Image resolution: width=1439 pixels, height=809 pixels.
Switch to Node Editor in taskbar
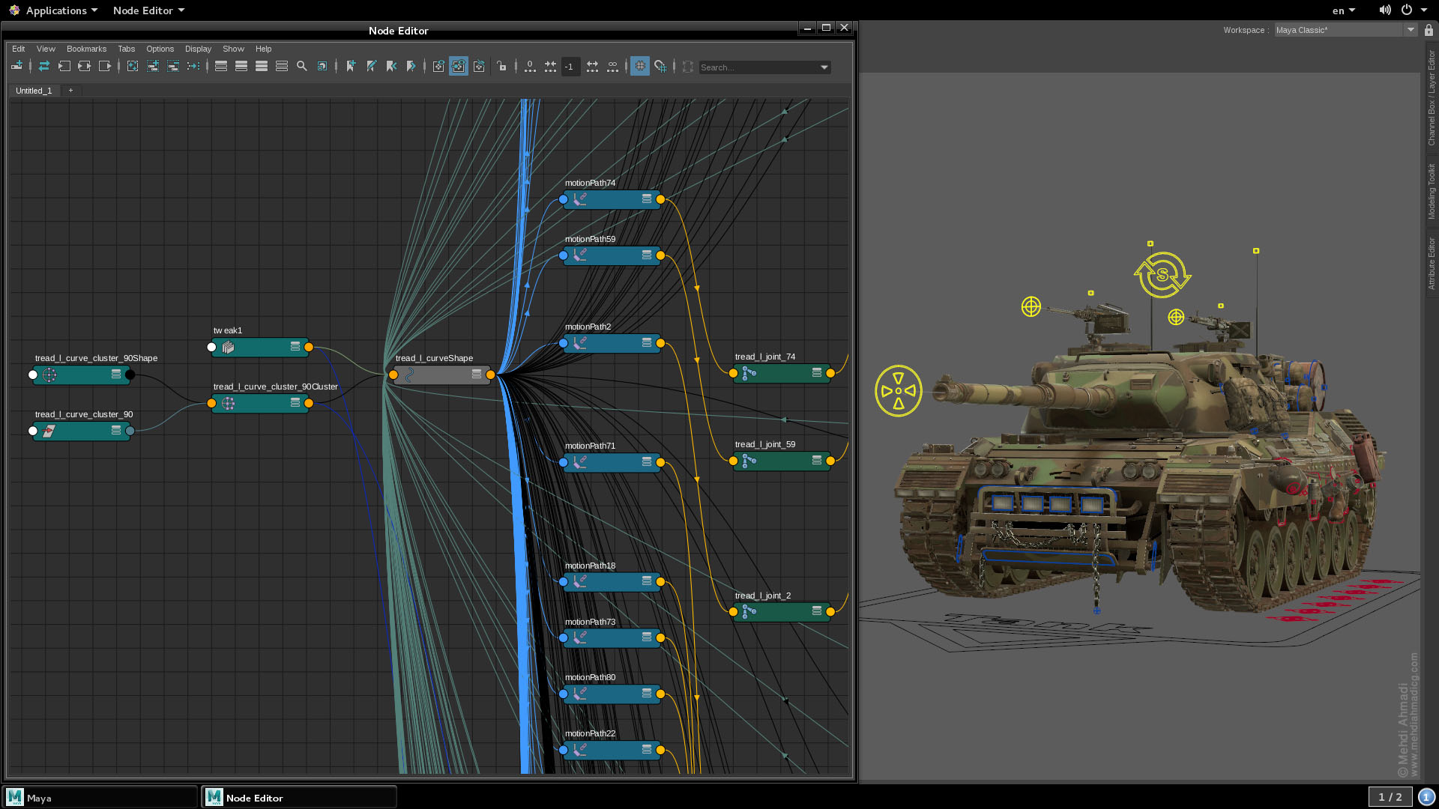299,797
